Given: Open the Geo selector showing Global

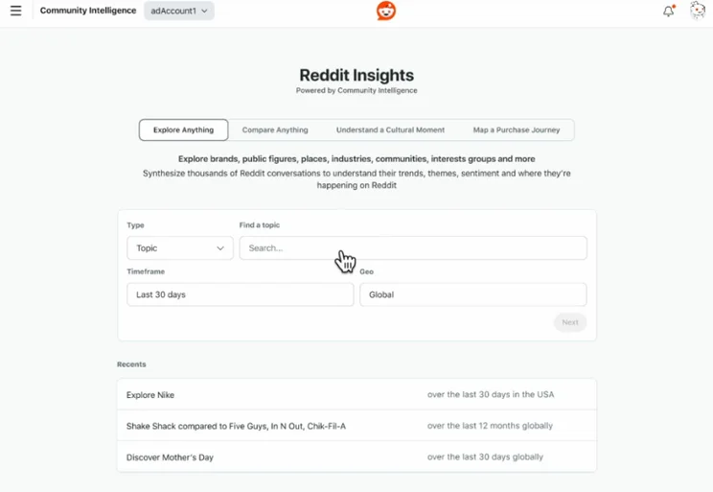Looking at the screenshot, I should click(x=472, y=294).
